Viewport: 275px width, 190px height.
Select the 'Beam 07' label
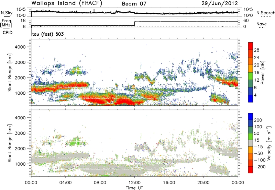pos(134,4)
